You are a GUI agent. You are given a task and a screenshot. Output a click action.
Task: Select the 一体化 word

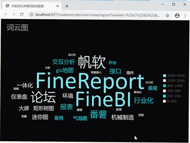25,86
